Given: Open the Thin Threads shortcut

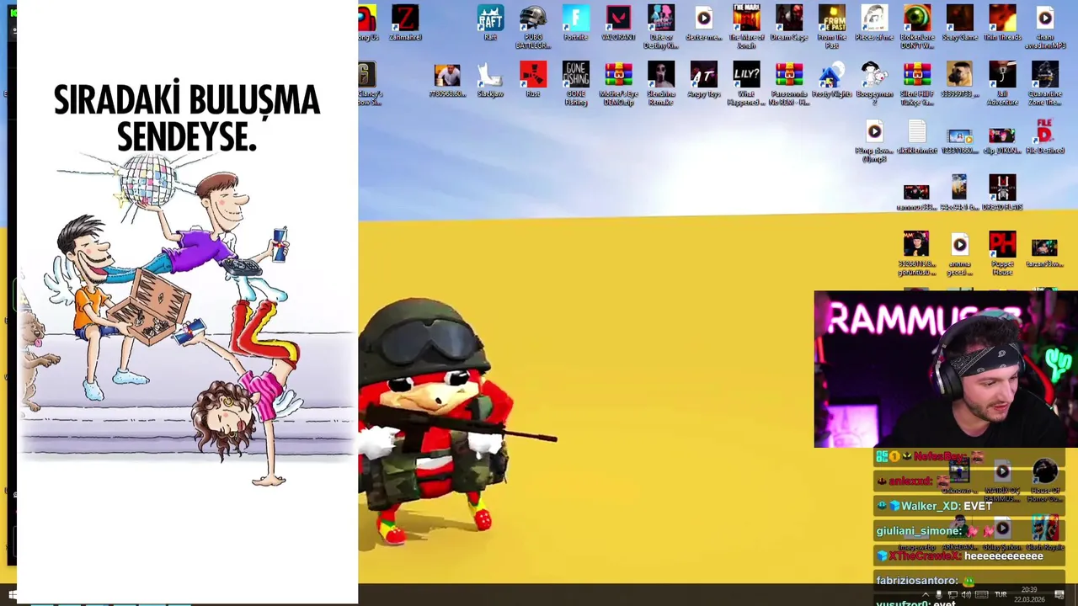Looking at the screenshot, I should coord(1002,24).
